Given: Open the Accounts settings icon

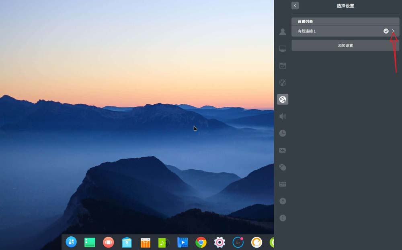Looking at the screenshot, I should 283,32.
